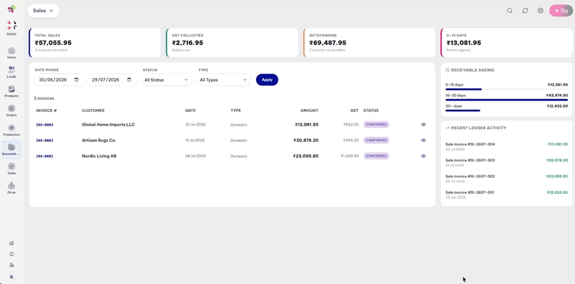The width and height of the screenshot is (575, 284).
Task: Click the ₹20,878.20 invoice amount in table
Action: pyautogui.click(x=306, y=140)
